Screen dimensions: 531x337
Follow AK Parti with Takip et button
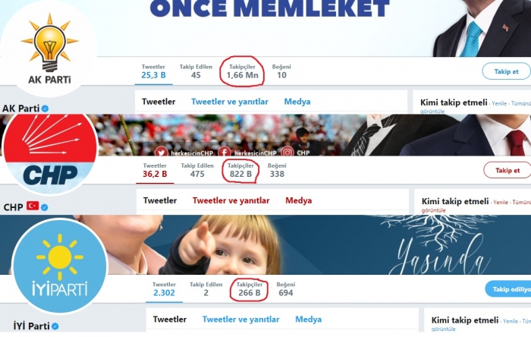pyautogui.click(x=506, y=71)
